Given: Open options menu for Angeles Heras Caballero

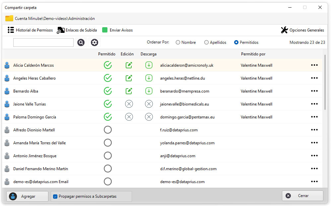Looking at the screenshot, I should [314, 78].
